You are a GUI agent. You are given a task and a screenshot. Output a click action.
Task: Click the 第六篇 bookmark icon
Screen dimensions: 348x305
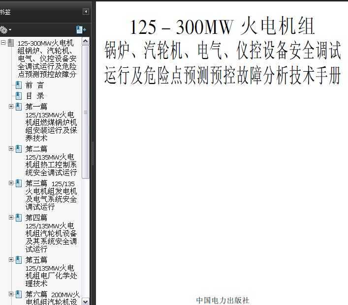tap(19, 294)
